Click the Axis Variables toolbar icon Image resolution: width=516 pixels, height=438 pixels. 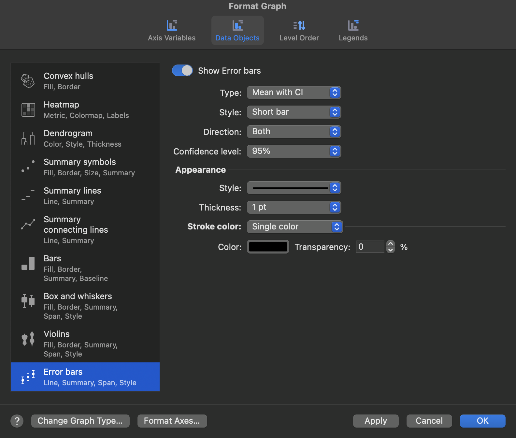(172, 25)
